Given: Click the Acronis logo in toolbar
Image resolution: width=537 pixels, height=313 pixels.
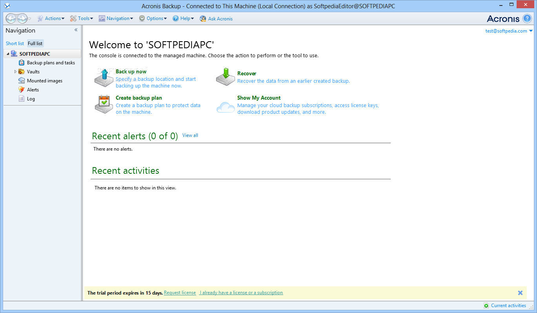Looking at the screenshot, I should point(503,18).
